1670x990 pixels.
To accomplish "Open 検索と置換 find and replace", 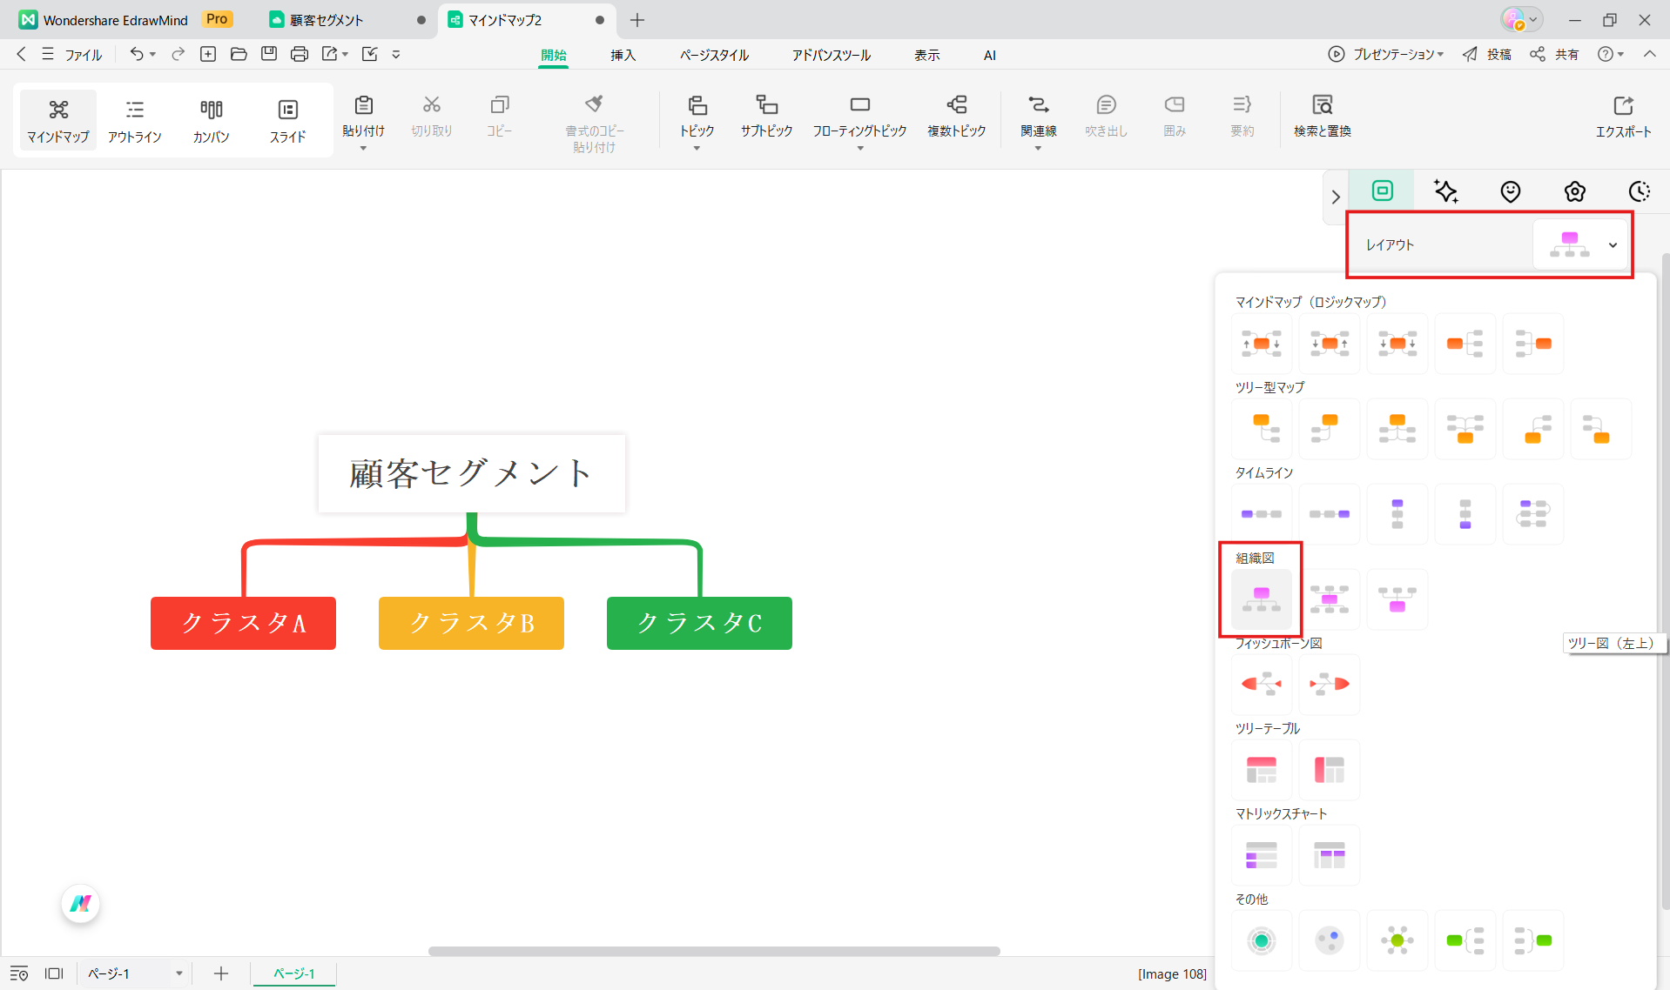I will pos(1322,116).
